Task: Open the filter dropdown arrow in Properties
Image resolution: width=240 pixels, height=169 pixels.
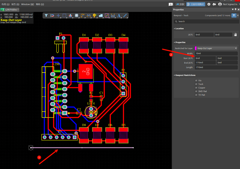Action: click(x=238, y=16)
